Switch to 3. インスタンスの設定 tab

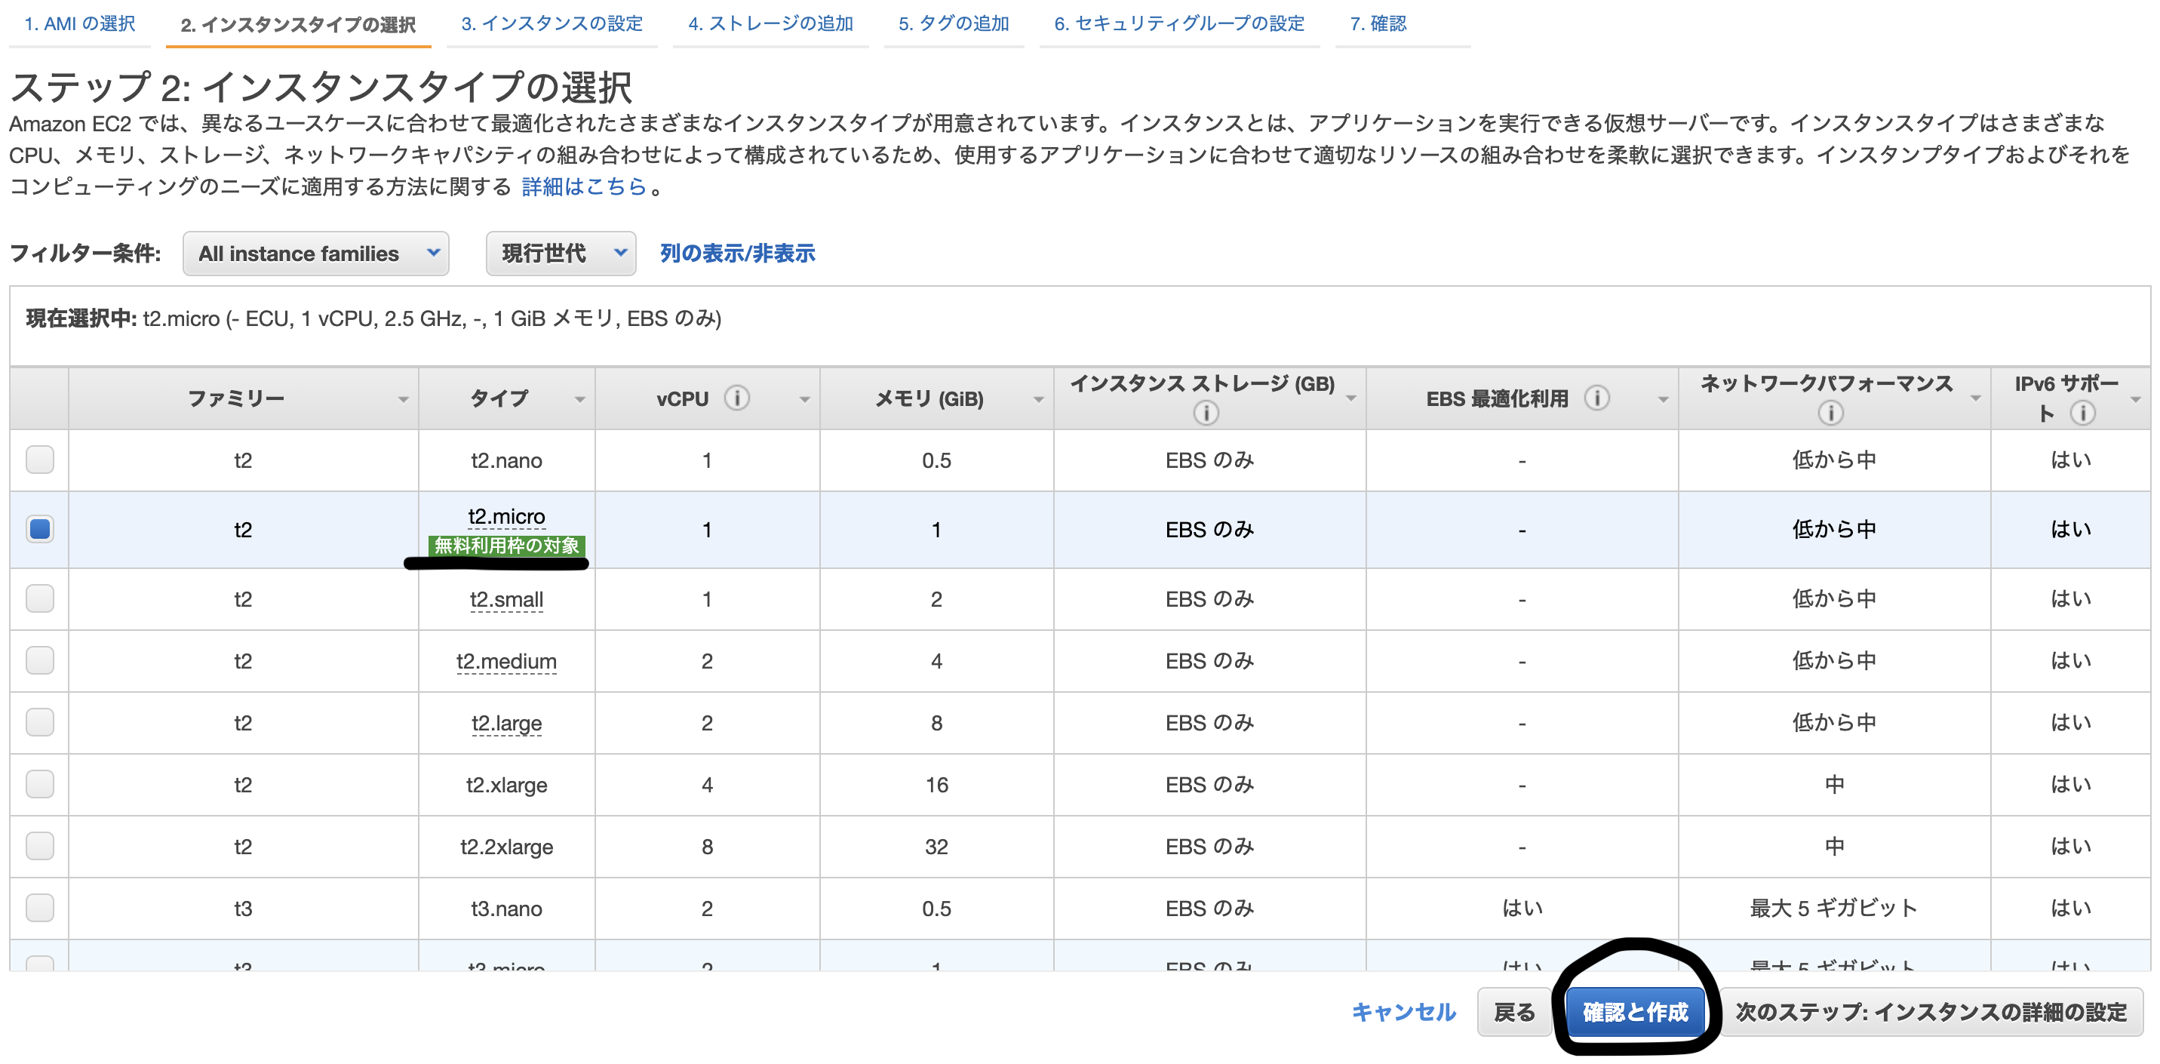tap(552, 23)
